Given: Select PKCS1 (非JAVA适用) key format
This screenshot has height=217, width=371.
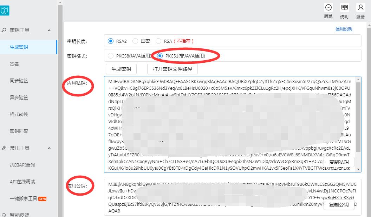Looking at the screenshot, I should [x=160, y=56].
